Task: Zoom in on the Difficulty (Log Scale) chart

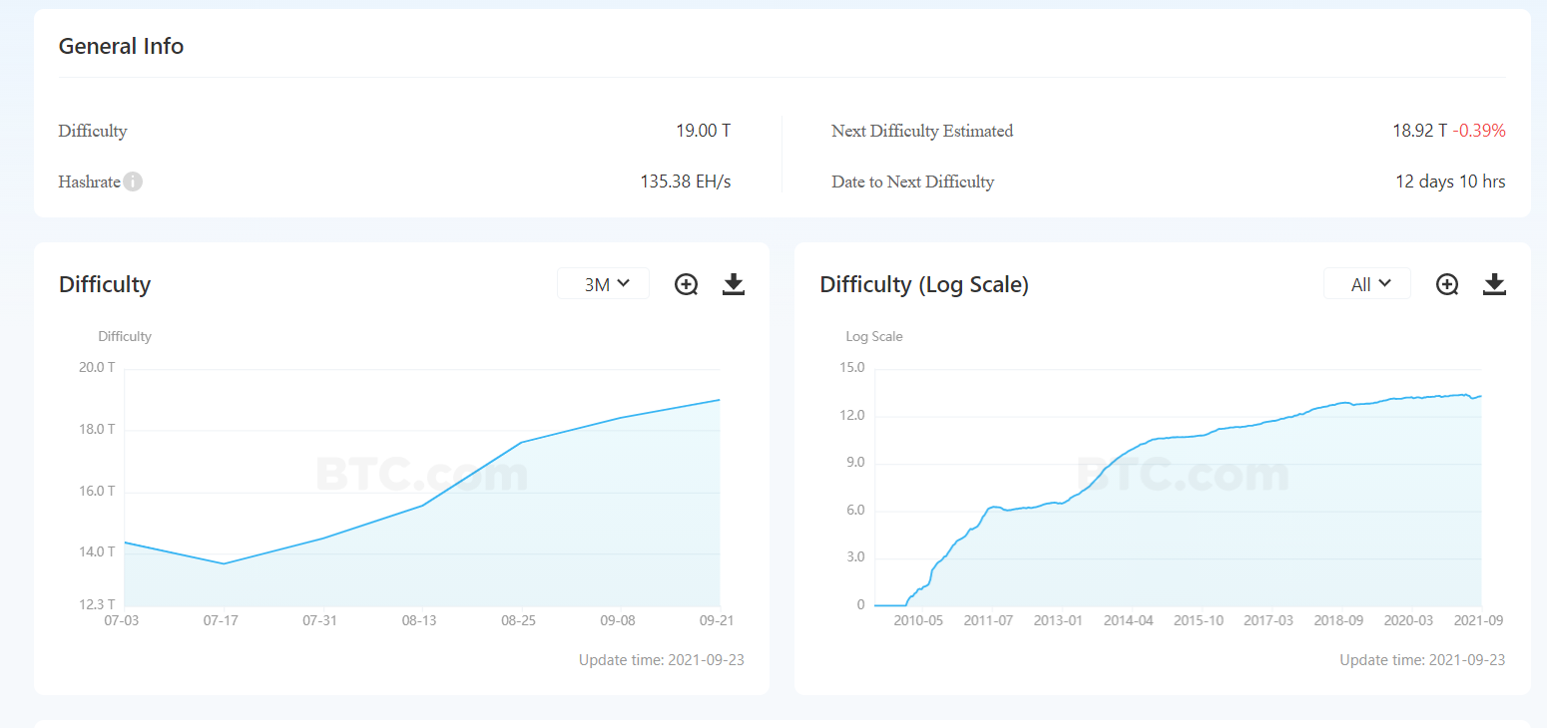Action: pos(1447,284)
